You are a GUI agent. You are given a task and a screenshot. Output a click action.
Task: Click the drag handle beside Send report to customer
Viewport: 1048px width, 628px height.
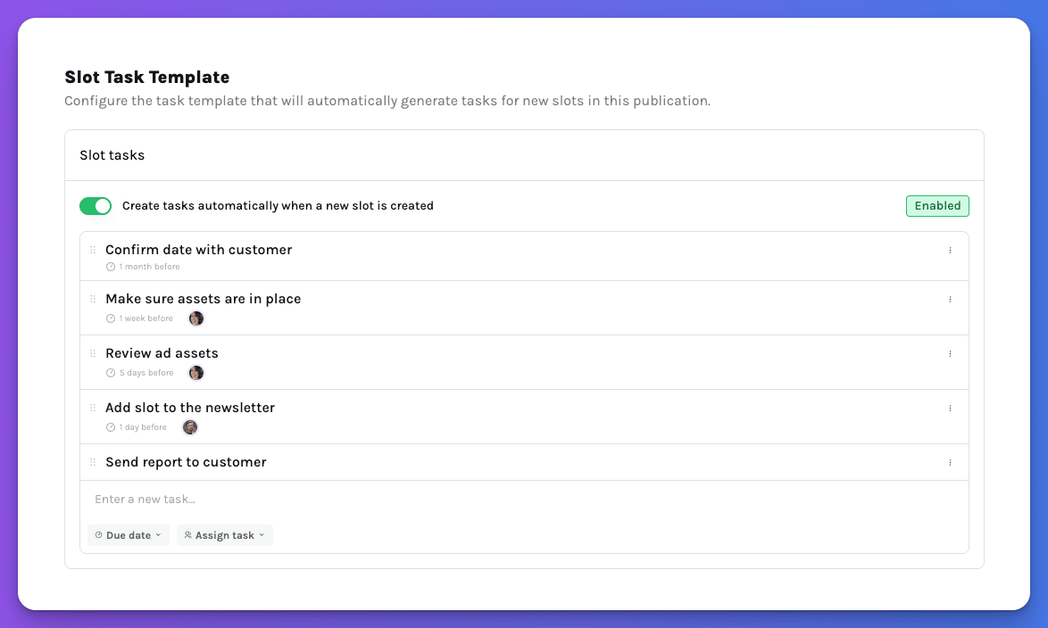(93, 462)
